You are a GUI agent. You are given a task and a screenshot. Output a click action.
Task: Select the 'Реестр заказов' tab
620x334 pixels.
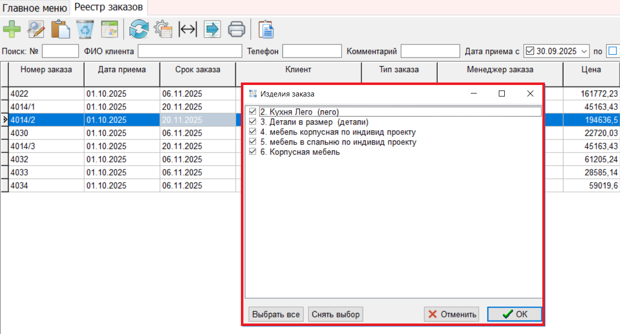pyautogui.click(x=109, y=7)
